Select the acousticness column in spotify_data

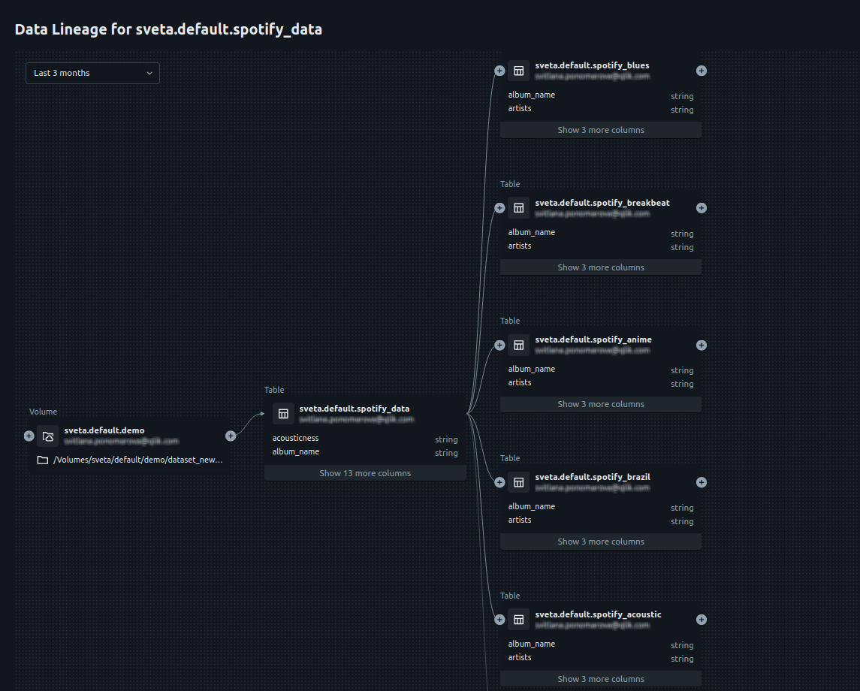[295, 438]
